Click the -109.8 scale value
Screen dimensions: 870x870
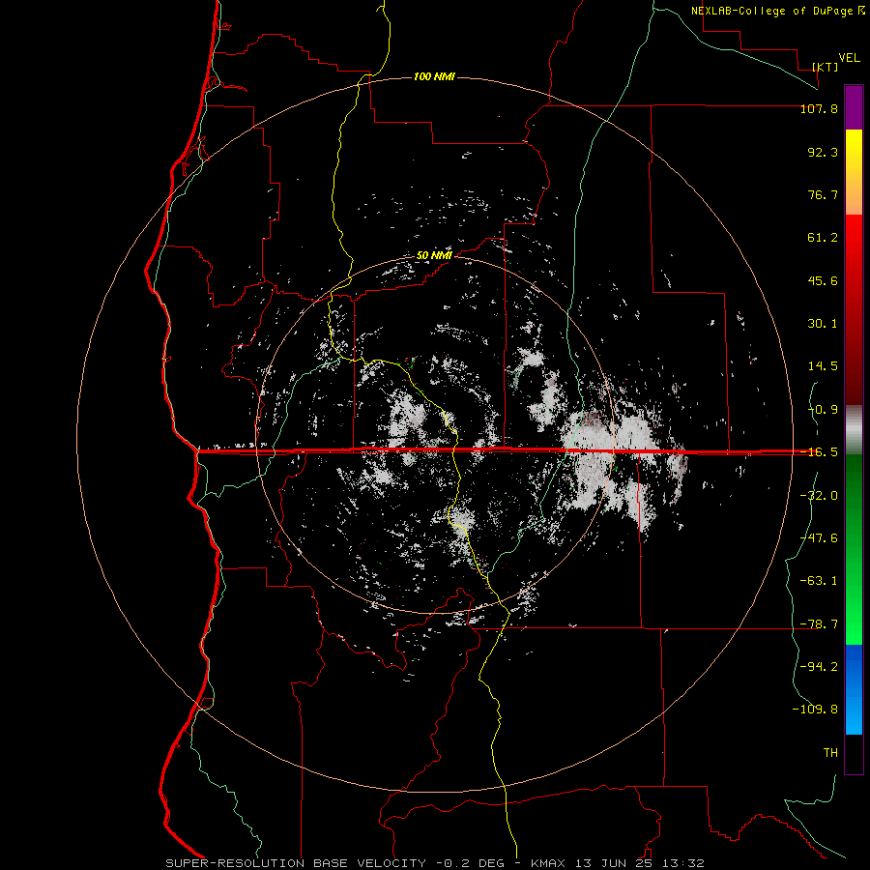coord(815,710)
